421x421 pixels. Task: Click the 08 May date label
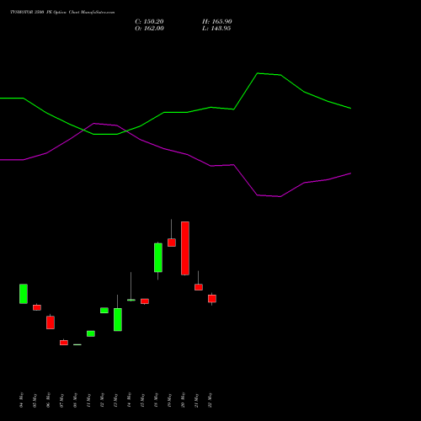[x=76, y=400]
